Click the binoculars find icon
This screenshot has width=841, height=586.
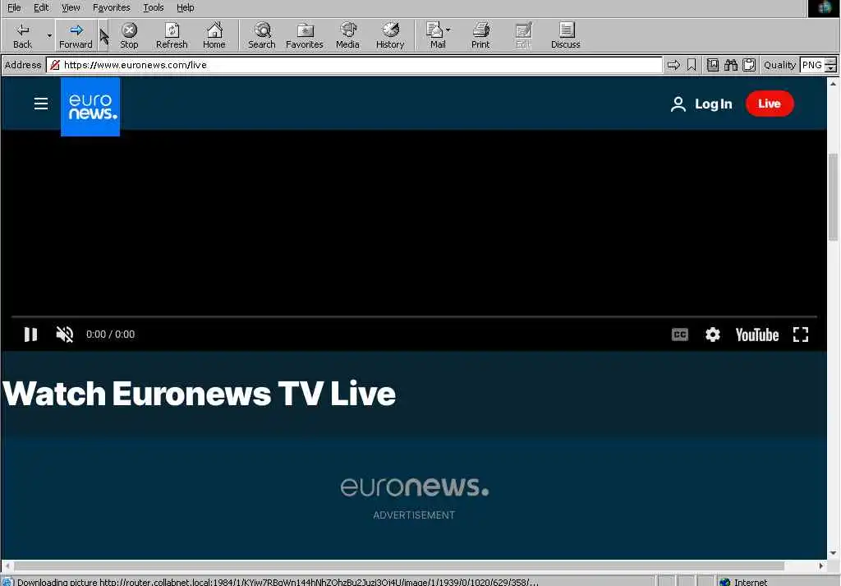[x=731, y=65]
